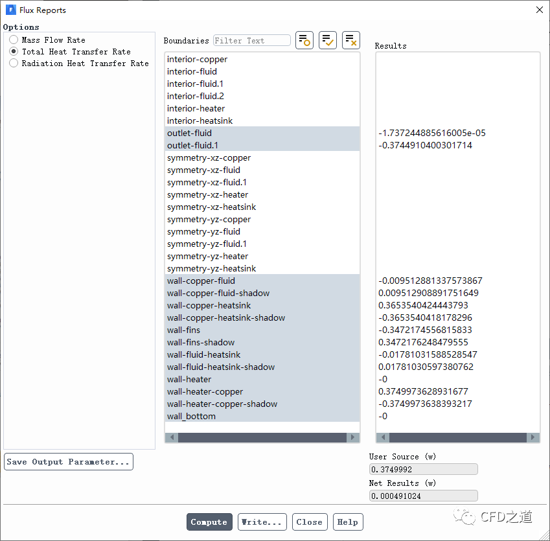
Task: Click the Write... button
Action: [x=262, y=522]
